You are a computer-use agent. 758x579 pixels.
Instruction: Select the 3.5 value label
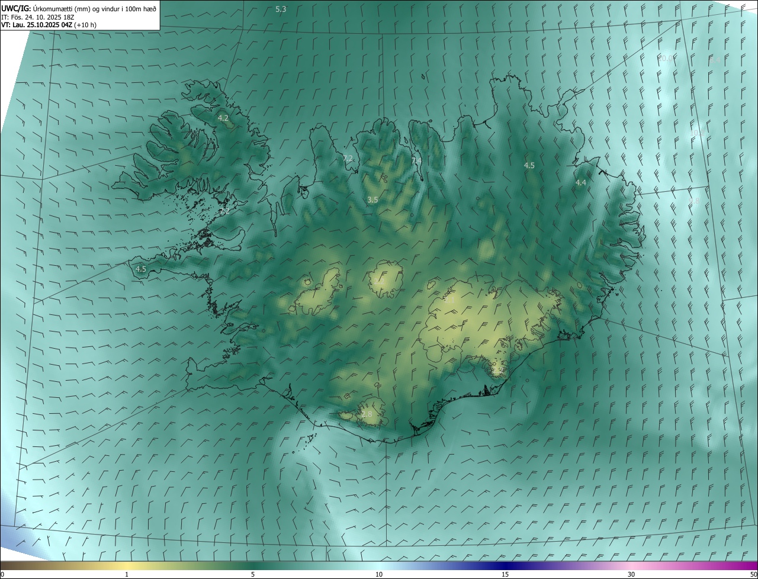(372, 200)
